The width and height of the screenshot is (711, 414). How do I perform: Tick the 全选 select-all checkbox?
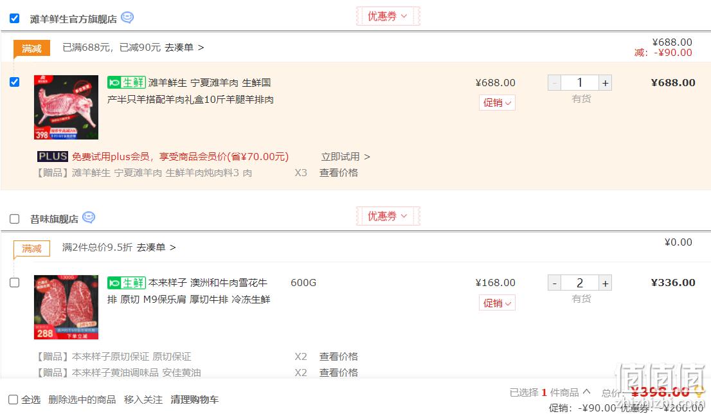pyautogui.click(x=13, y=399)
